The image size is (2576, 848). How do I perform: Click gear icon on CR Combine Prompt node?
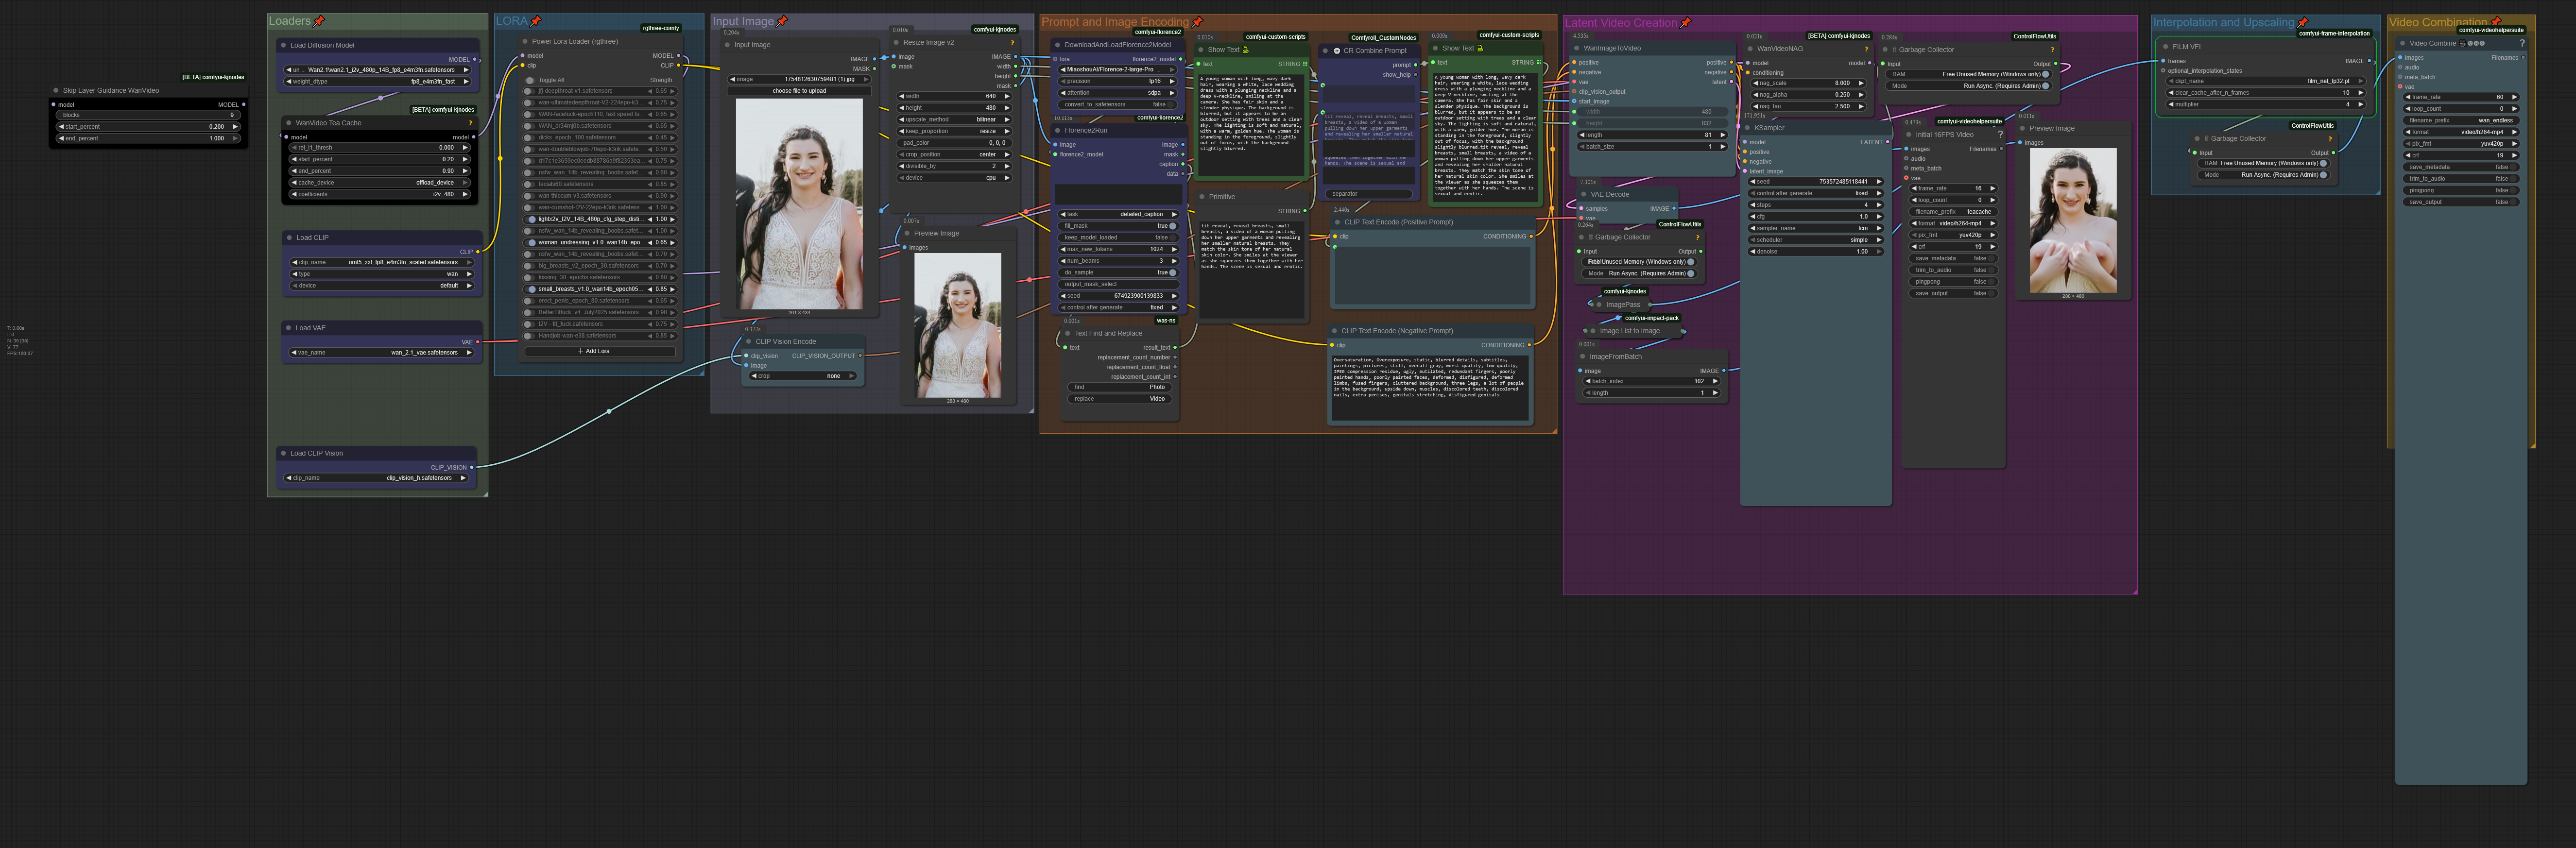1337,51
